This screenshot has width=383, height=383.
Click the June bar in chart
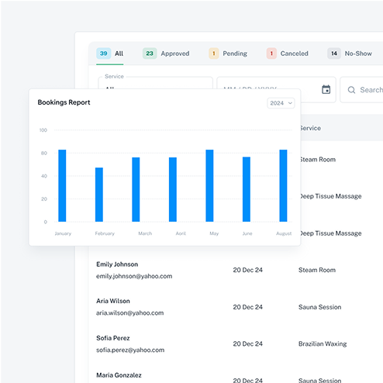coord(247,189)
